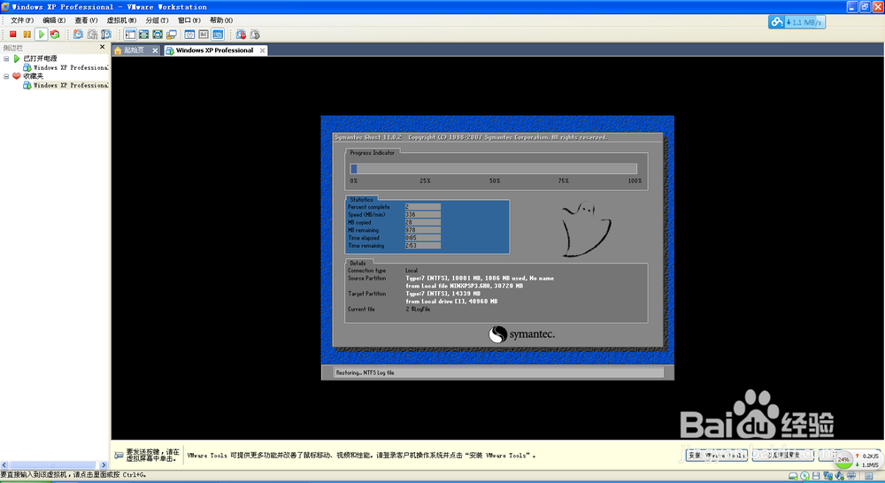Click the sidebar scrollbar left arrow
885x483 pixels.
[x=4, y=465]
